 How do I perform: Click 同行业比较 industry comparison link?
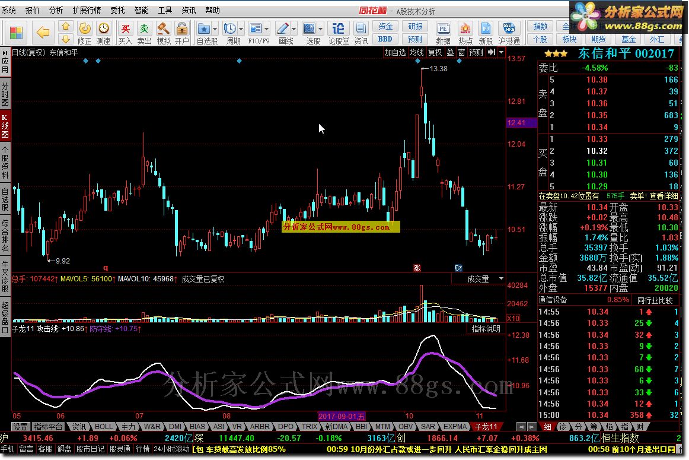pos(655,300)
